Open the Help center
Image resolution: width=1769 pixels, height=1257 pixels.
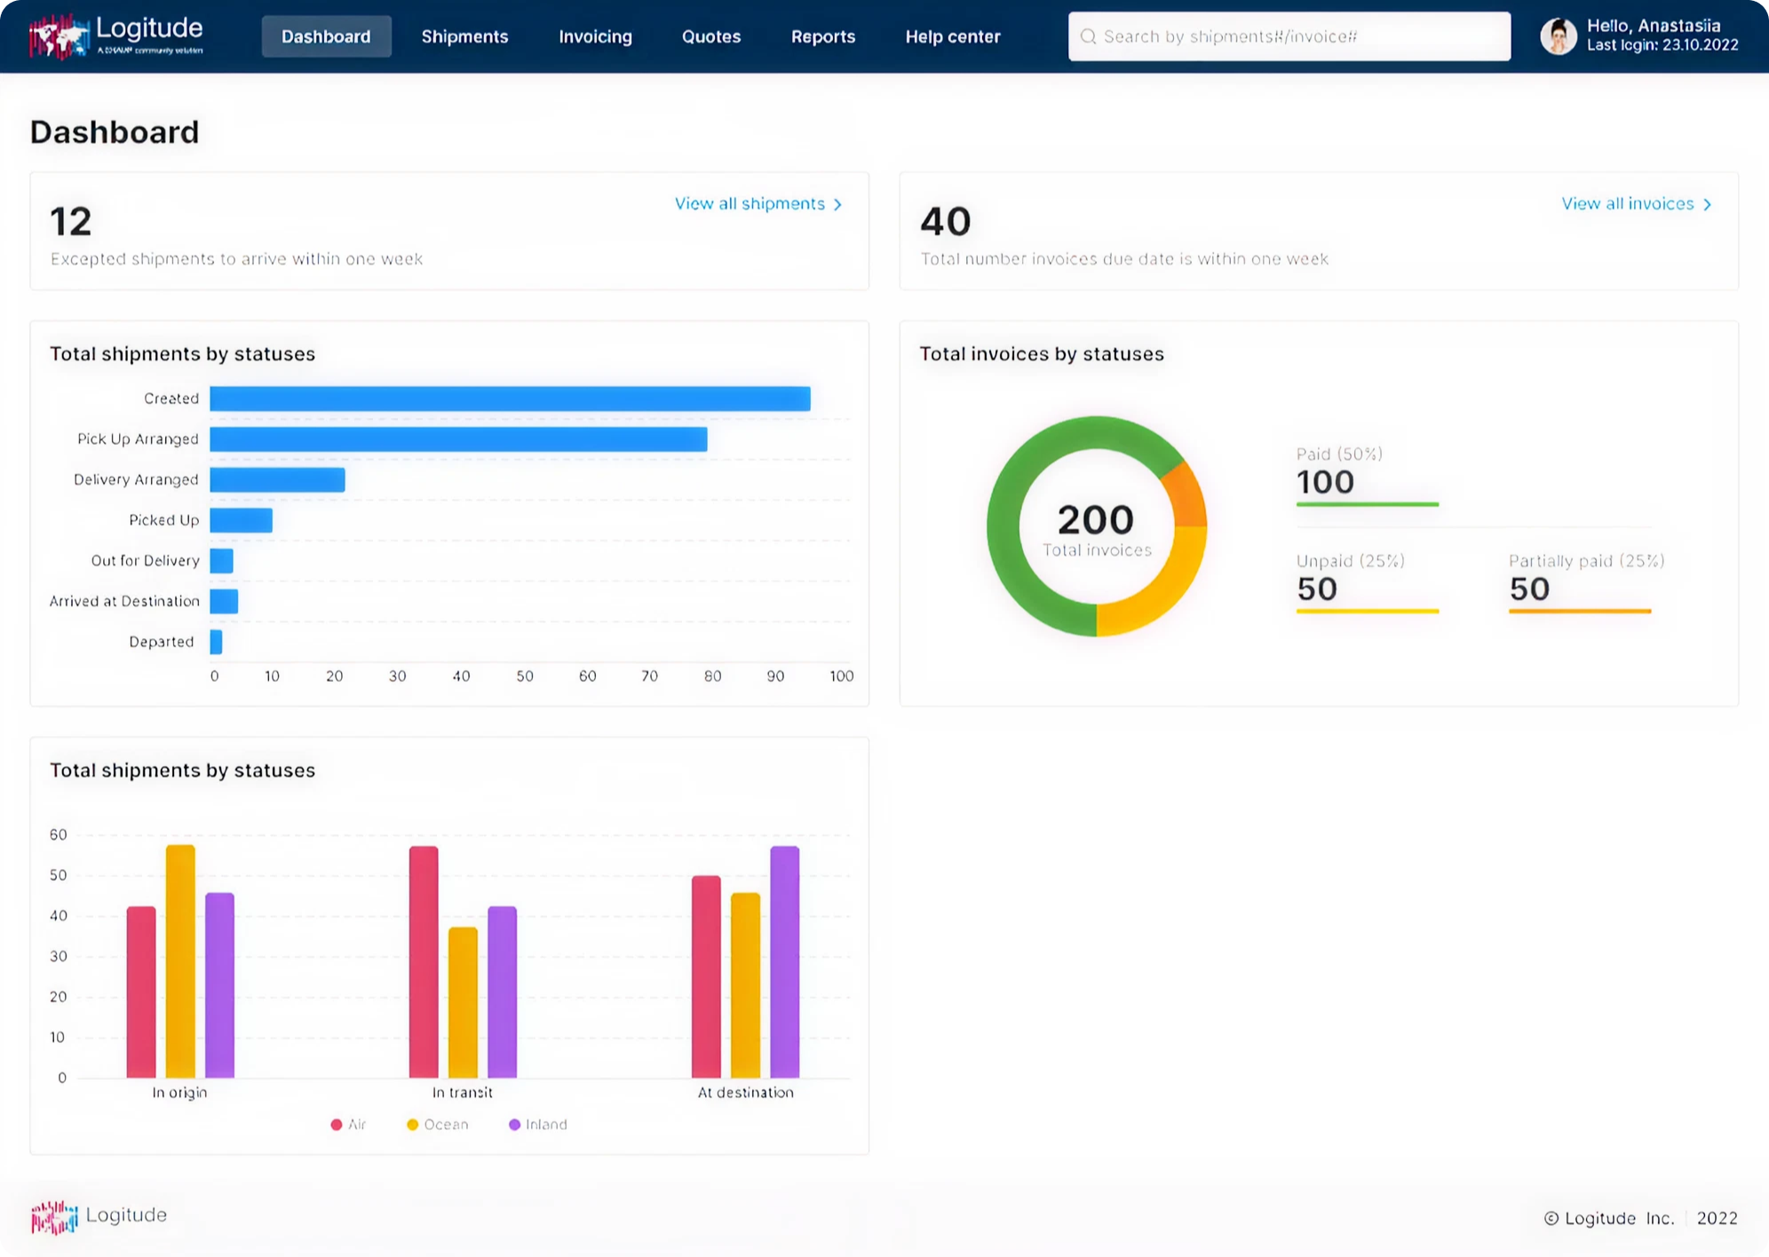(953, 36)
